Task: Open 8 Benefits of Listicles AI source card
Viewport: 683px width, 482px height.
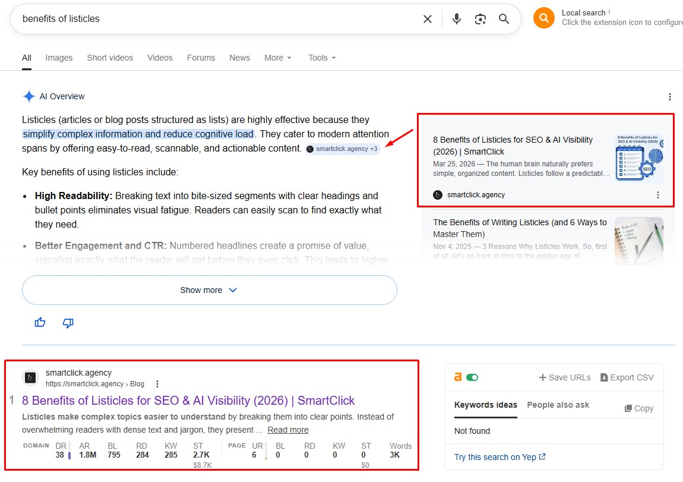Action: pos(545,160)
